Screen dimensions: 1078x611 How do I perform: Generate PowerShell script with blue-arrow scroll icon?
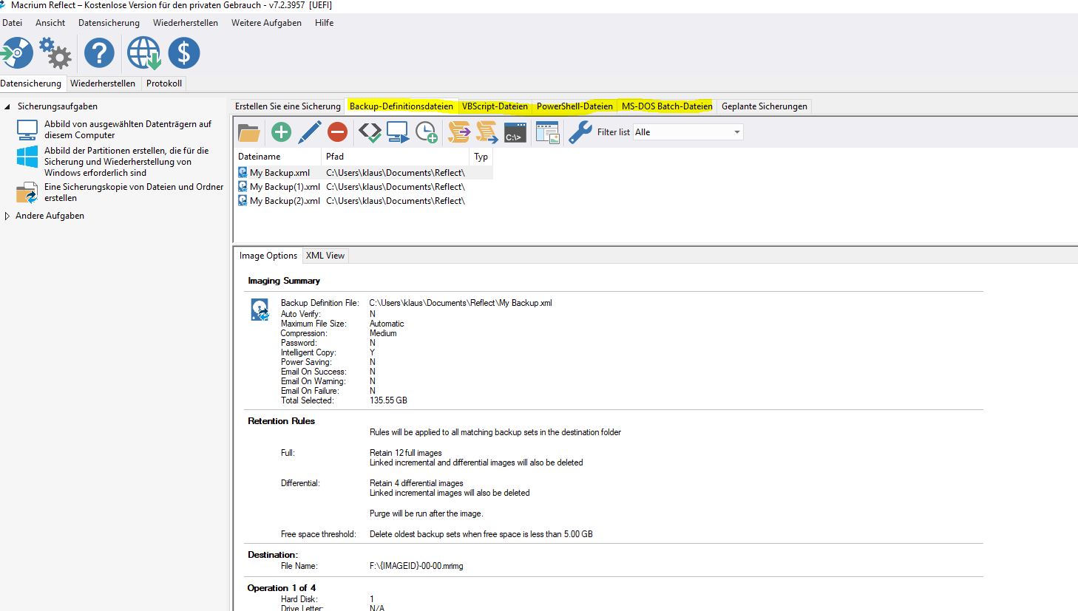tap(487, 132)
